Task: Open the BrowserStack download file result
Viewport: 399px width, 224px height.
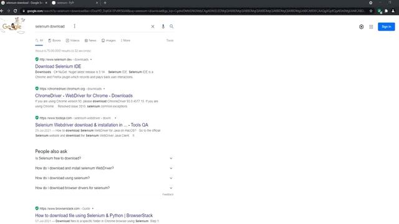Action: click(x=94, y=215)
